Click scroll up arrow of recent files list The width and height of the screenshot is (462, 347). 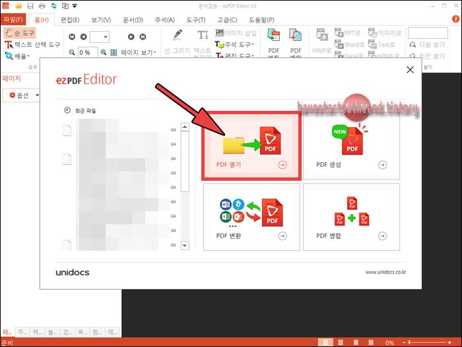click(x=185, y=127)
